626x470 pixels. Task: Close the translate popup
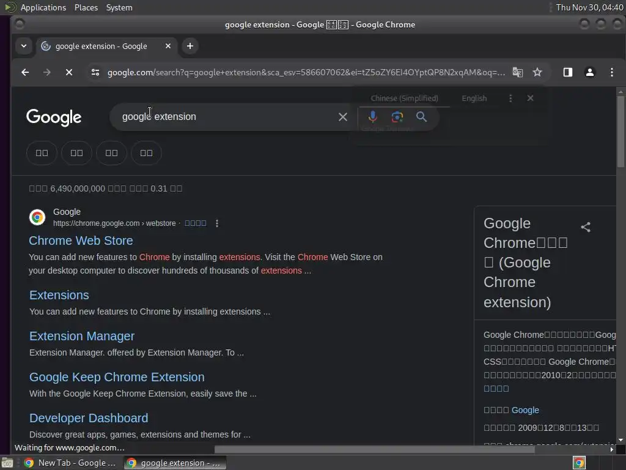click(x=530, y=98)
